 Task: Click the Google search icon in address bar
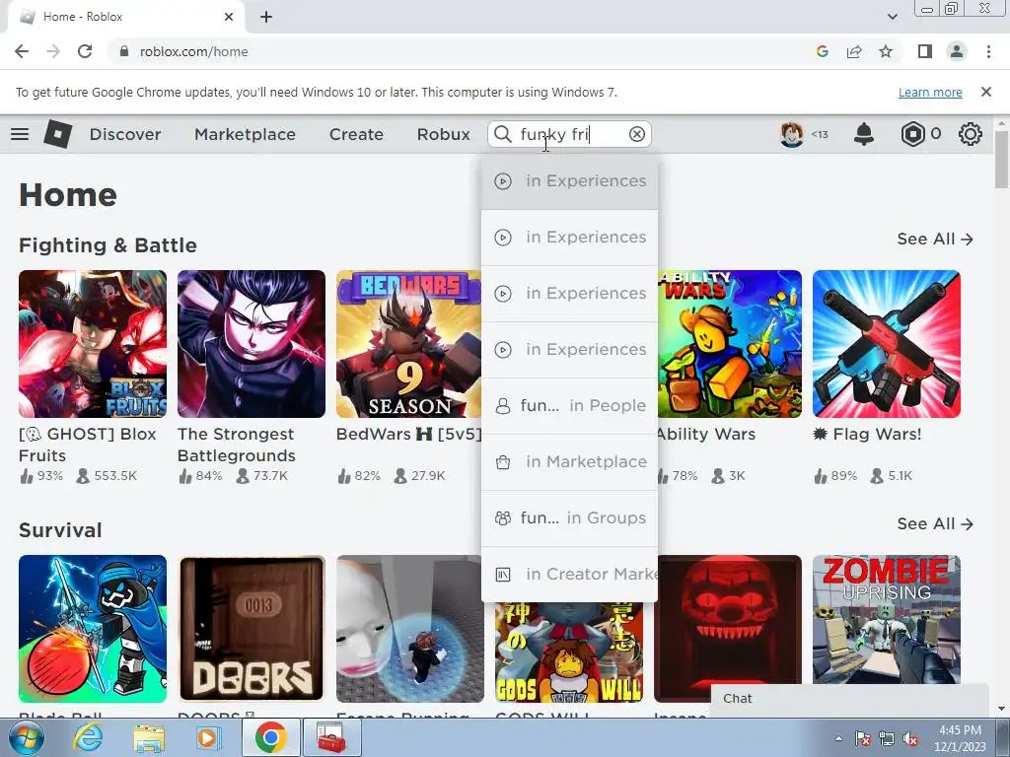822,51
